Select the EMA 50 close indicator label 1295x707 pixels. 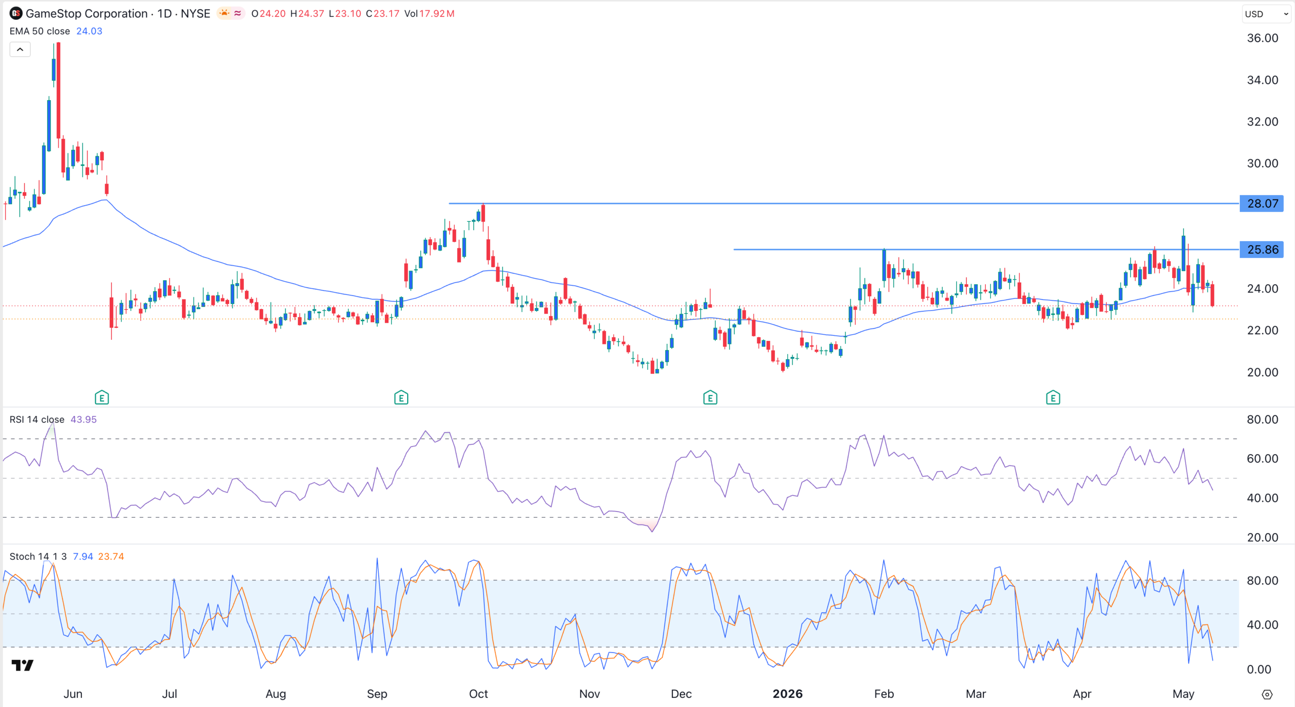(39, 31)
